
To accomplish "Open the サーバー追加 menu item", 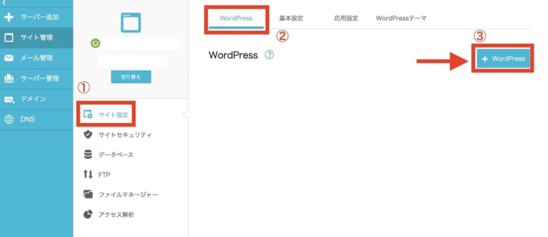I will pyautogui.click(x=36, y=17).
